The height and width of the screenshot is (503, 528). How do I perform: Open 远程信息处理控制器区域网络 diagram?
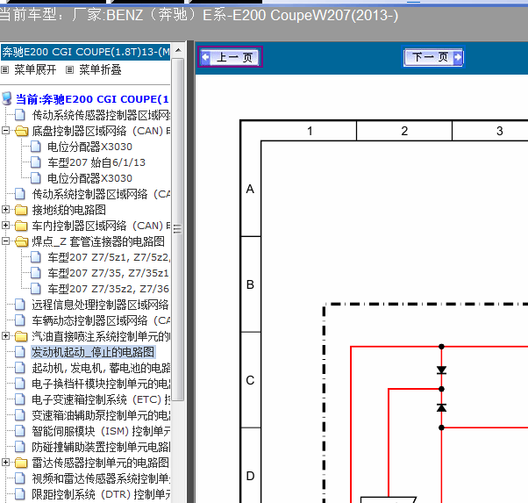click(x=100, y=305)
